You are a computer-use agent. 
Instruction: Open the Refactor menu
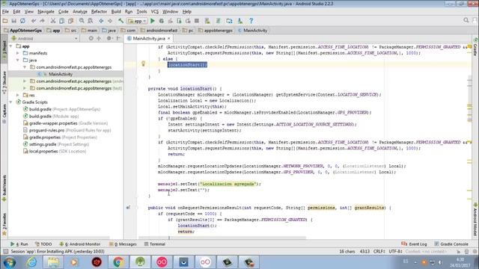[99, 12]
